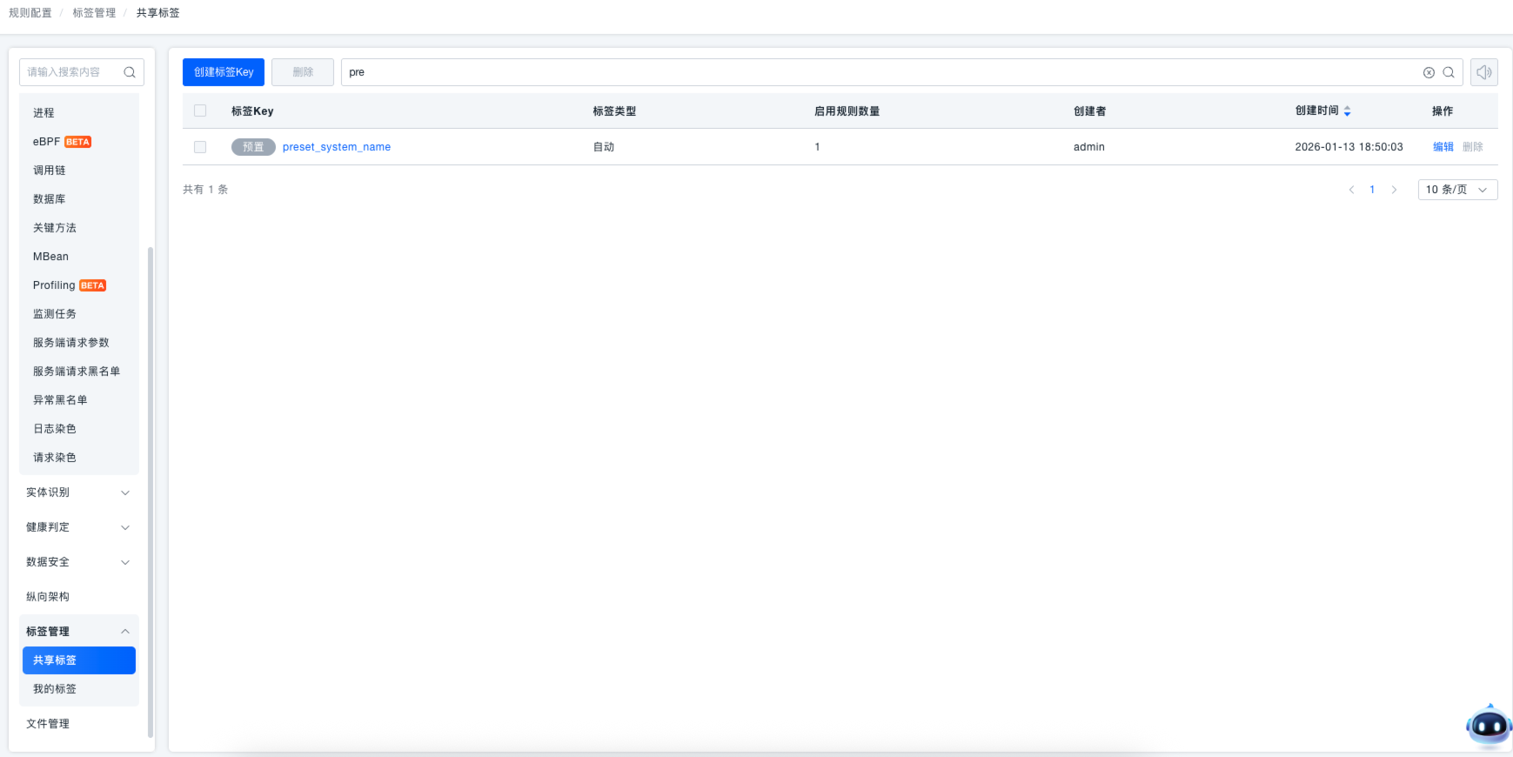1513x757 pixels.
Task: Go to the next page arrow
Action: coord(1394,190)
